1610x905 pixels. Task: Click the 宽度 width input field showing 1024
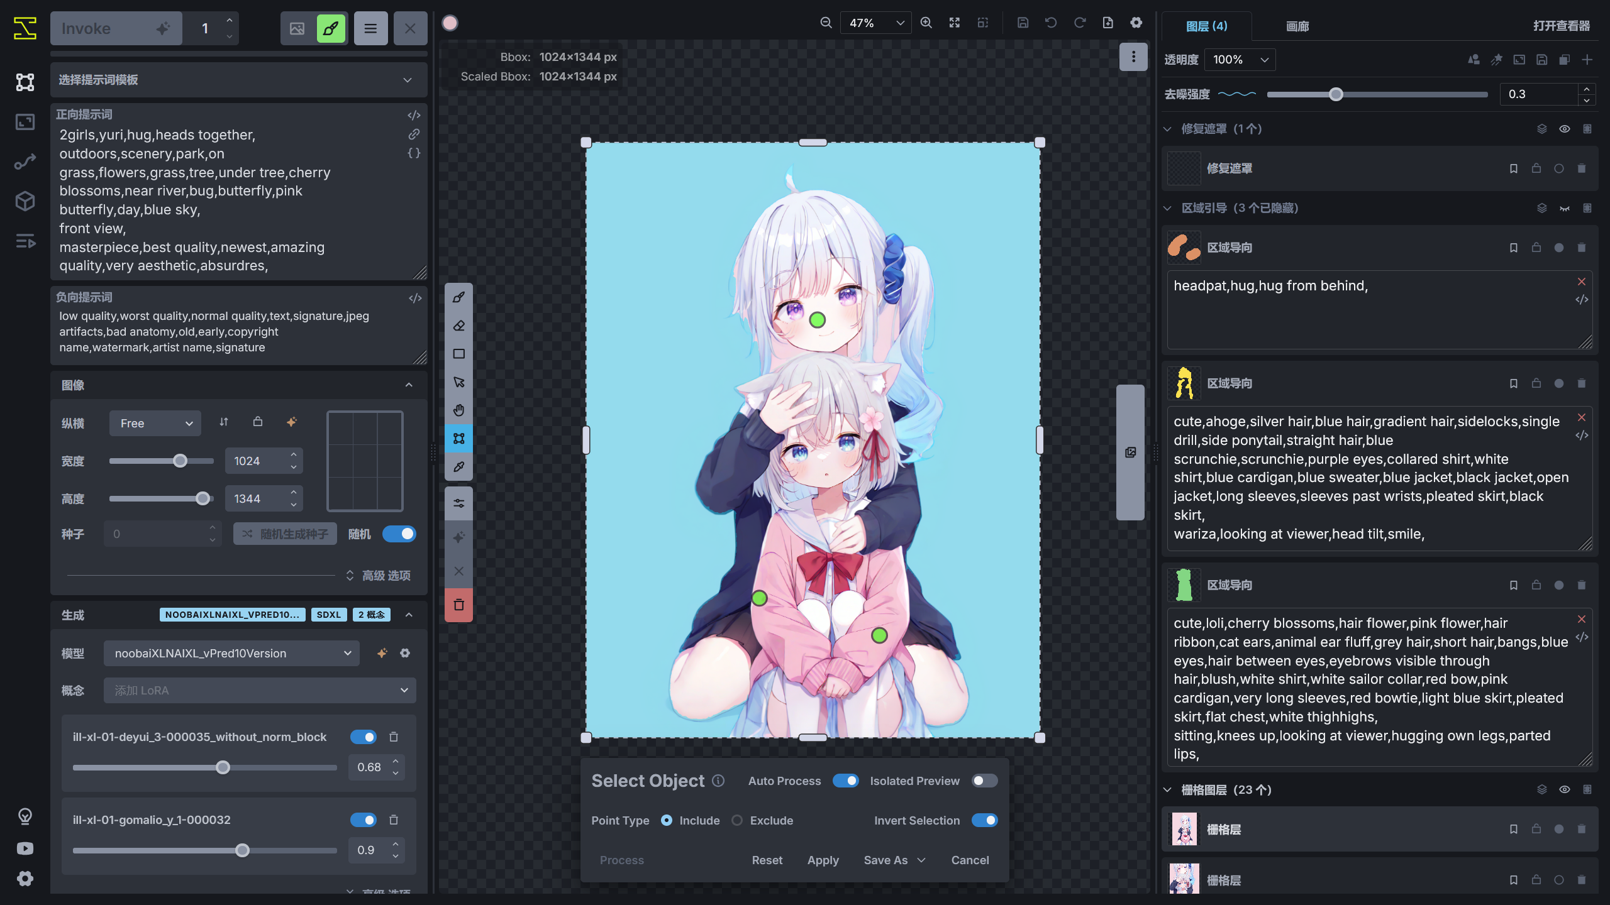(x=260, y=461)
